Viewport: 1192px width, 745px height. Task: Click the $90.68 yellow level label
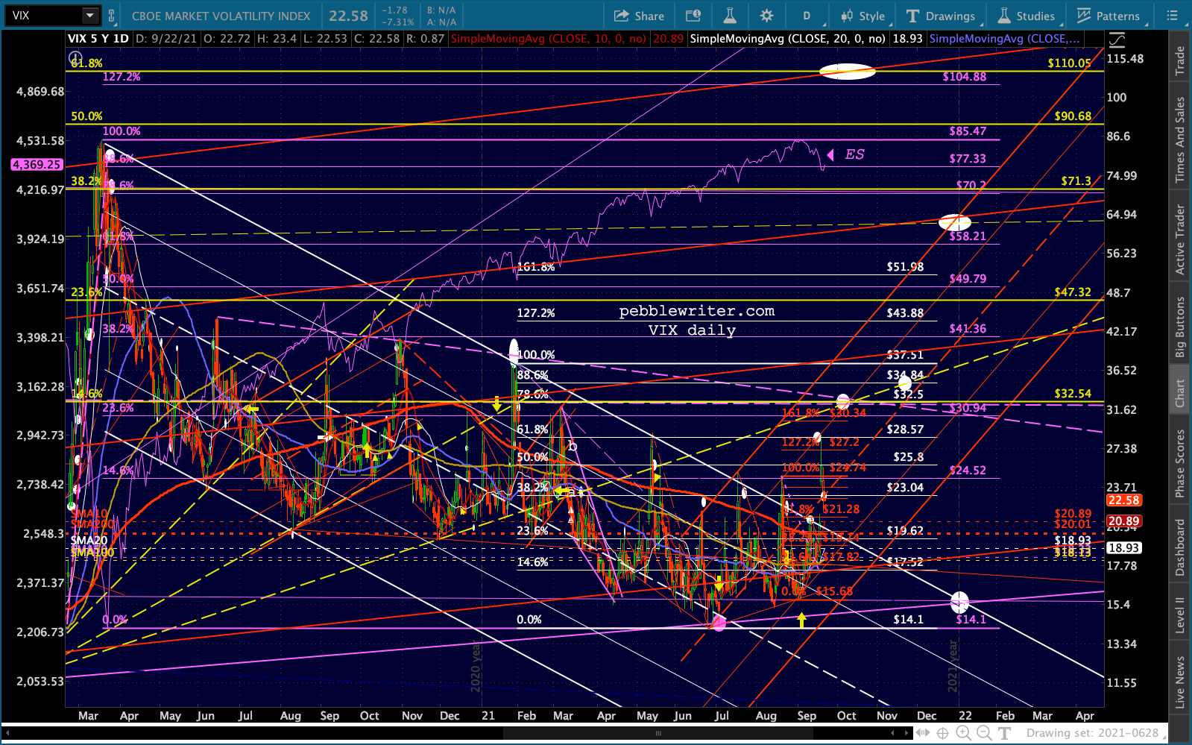tap(1073, 116)
